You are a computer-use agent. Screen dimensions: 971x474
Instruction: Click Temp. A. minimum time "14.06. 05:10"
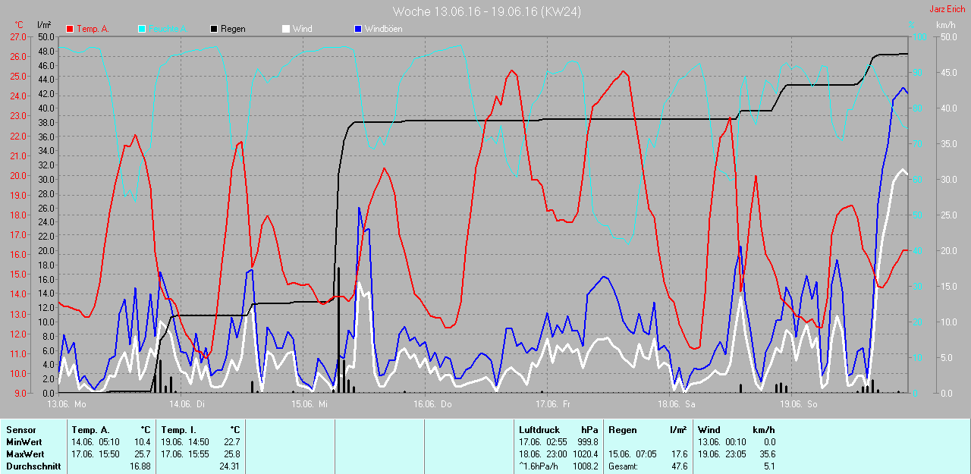[x=96, y=442]
